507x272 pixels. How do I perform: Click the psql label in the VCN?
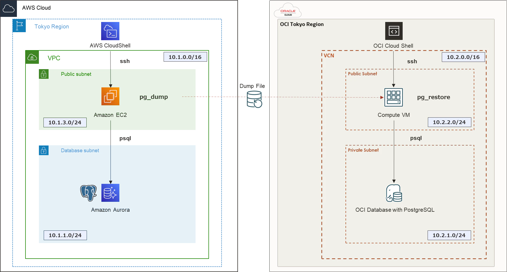pyautogui.click(x=416, y=138)
